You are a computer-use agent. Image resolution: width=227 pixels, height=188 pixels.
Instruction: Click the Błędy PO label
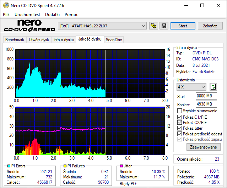click(x=128, y=184)
